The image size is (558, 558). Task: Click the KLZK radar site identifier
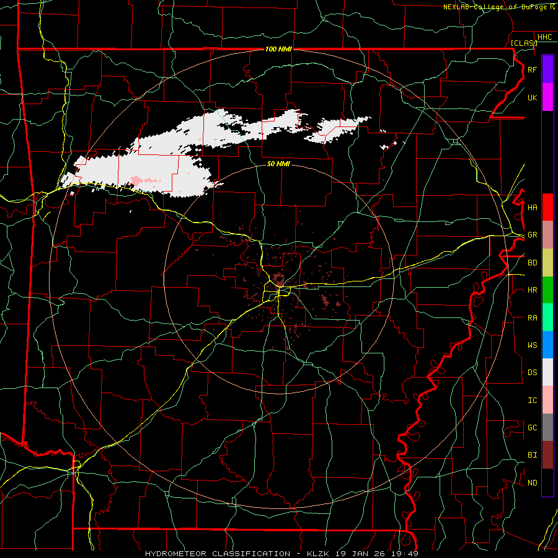(319, 554)
